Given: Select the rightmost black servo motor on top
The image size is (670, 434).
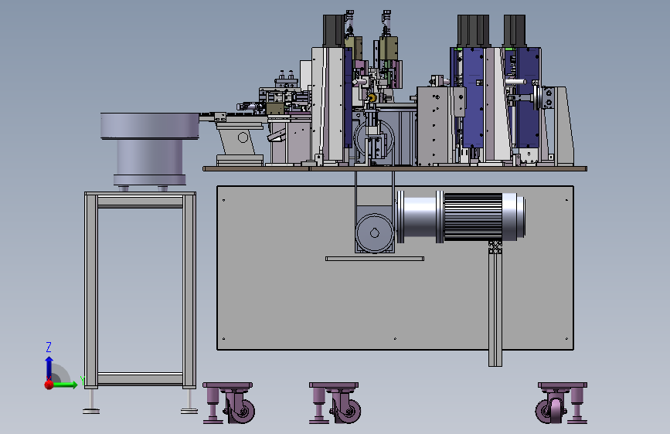Looking at the screenshot, I should 515,31.
